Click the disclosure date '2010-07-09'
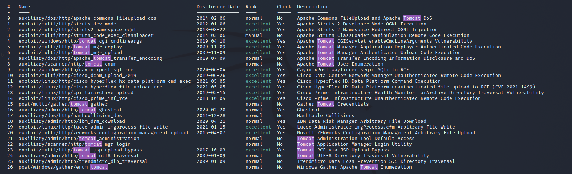The height and width of the screenshot is (174, 572). 211,58
